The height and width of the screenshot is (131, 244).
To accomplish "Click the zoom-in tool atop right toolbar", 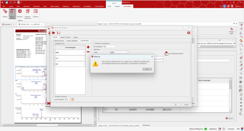I will coord(241,25).
